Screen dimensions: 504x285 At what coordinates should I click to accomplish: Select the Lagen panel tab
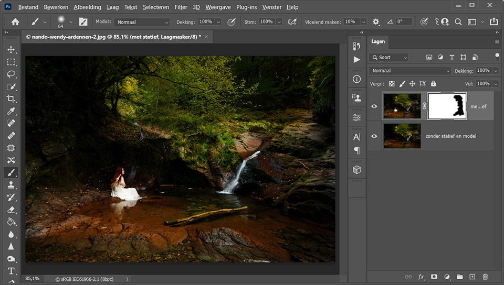tap(378, 41)
